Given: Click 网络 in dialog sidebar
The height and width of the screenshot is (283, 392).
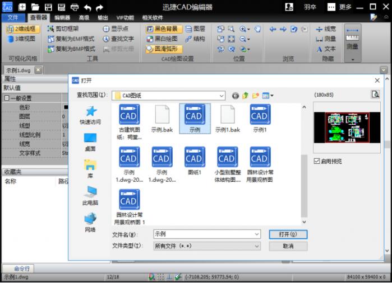Looking at the screenshot, I should tap(90, 223).
